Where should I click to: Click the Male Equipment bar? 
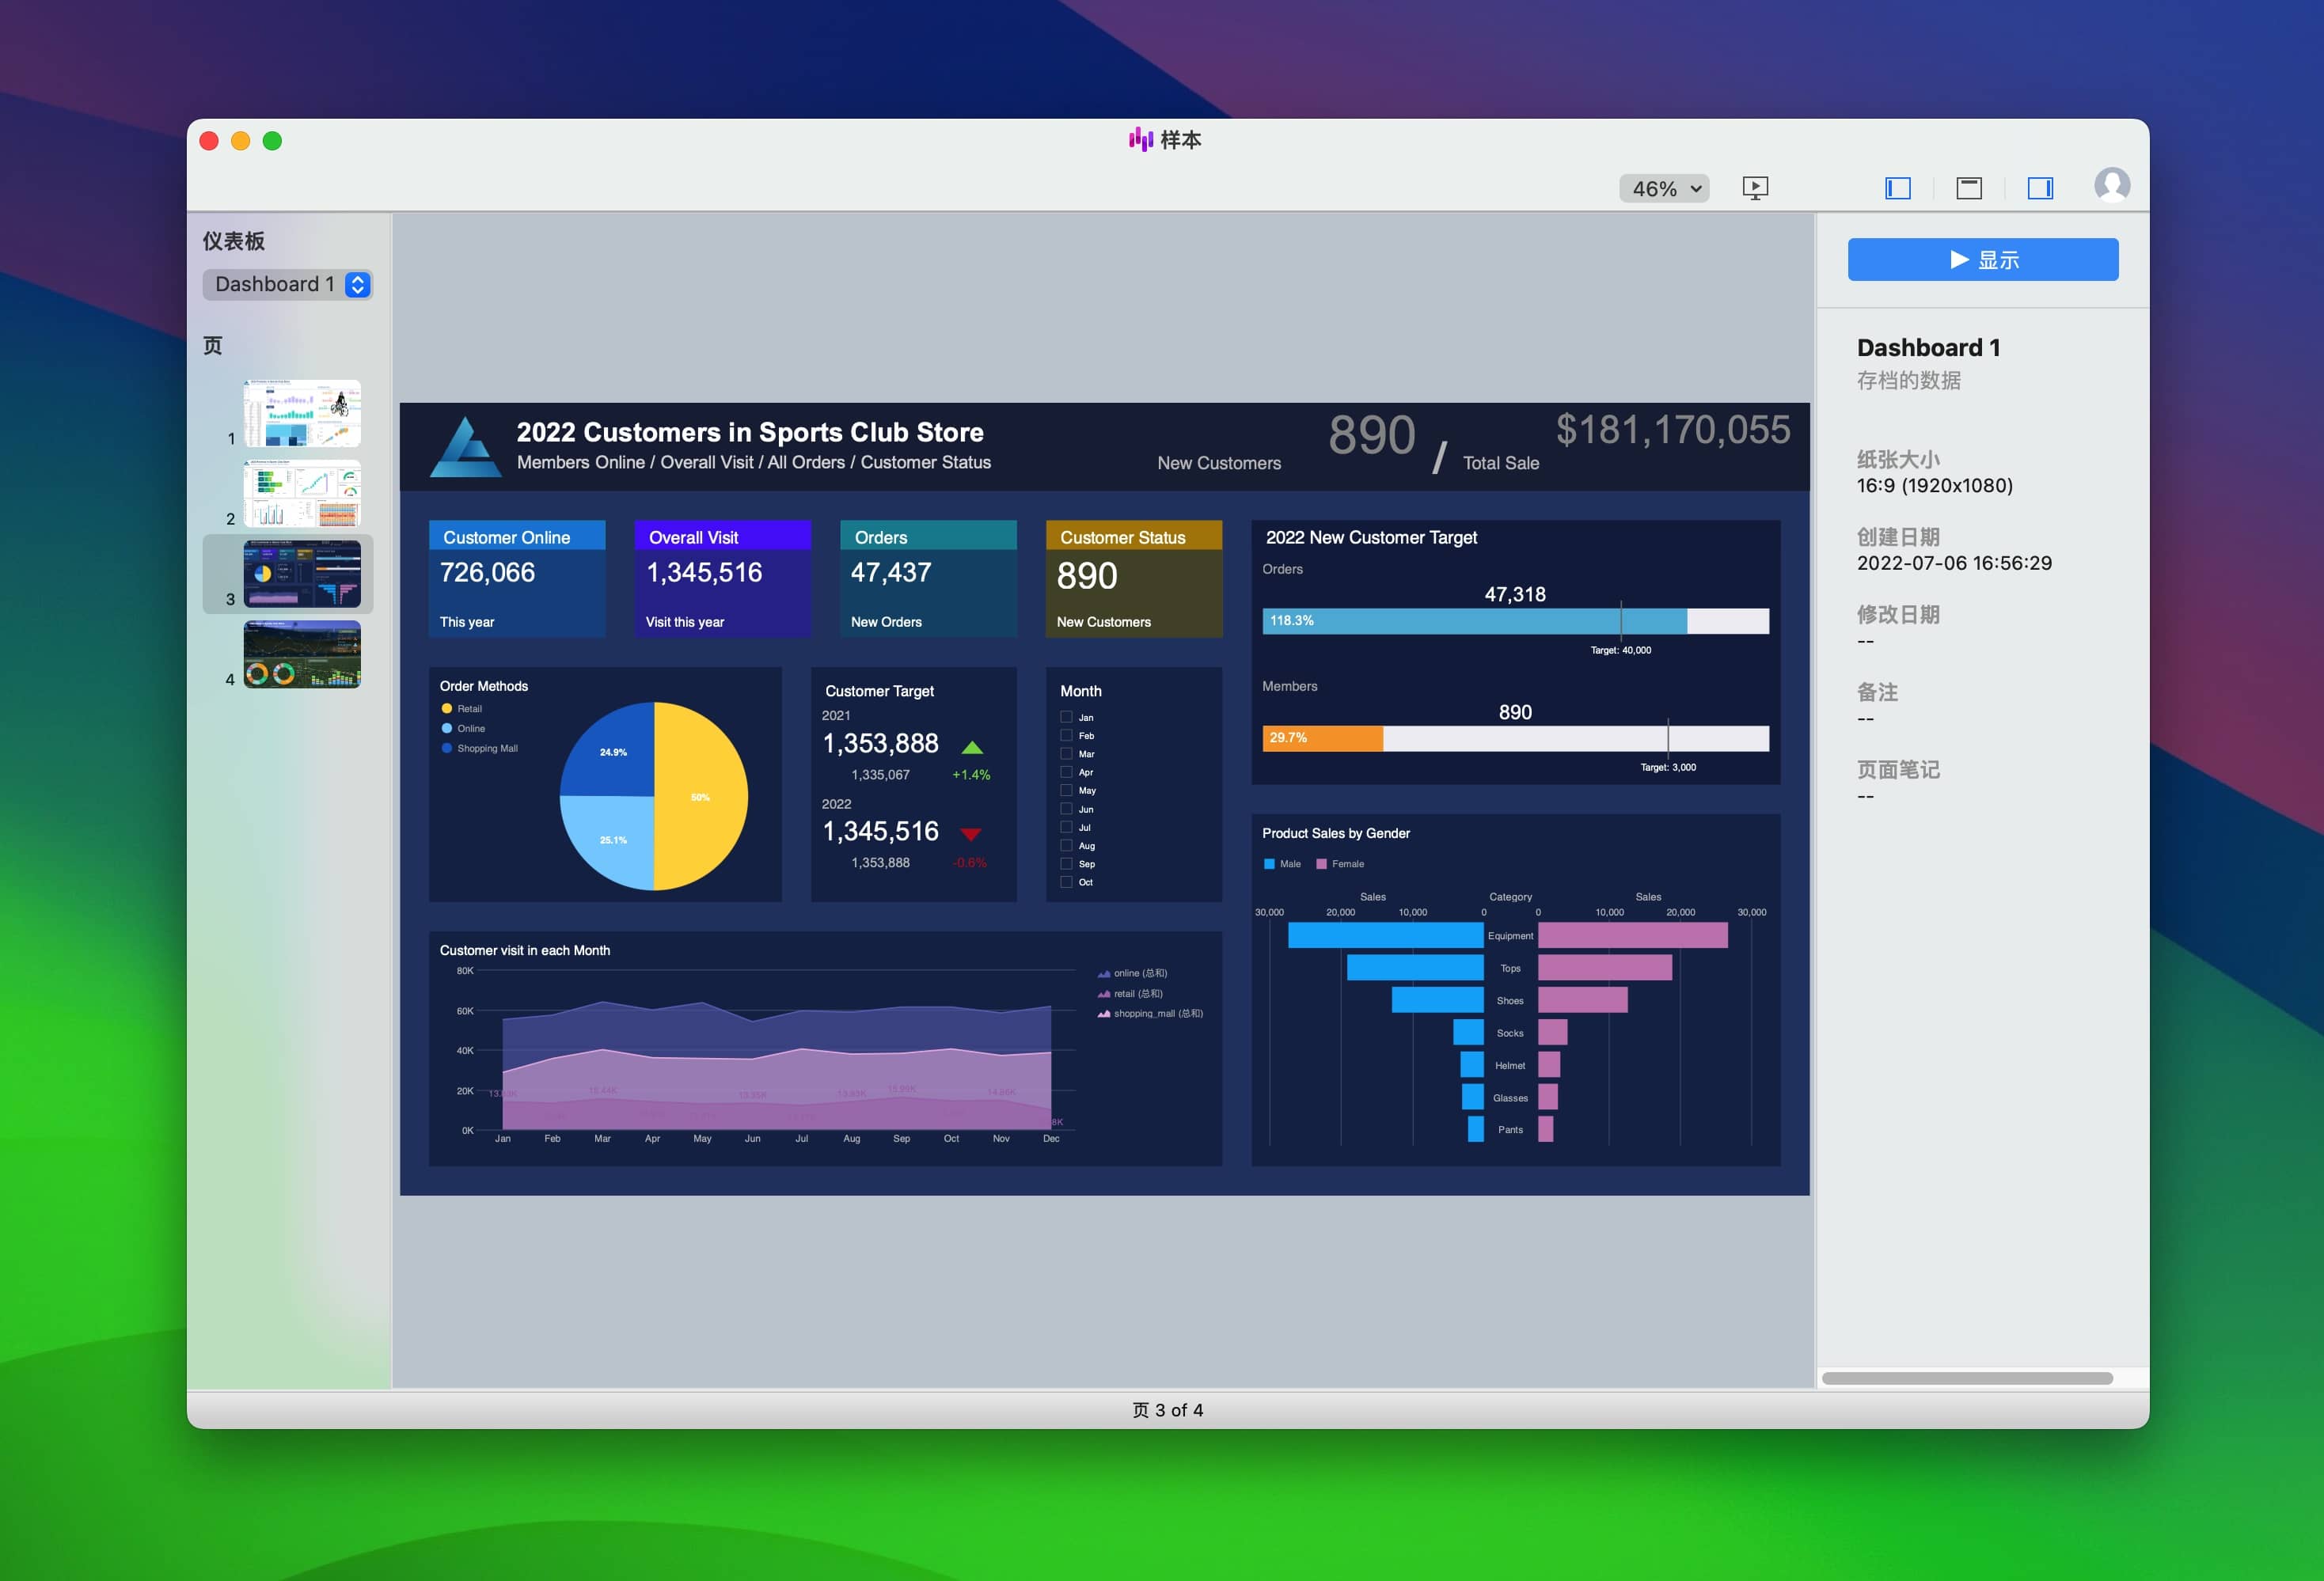(x=1385, y=936)
